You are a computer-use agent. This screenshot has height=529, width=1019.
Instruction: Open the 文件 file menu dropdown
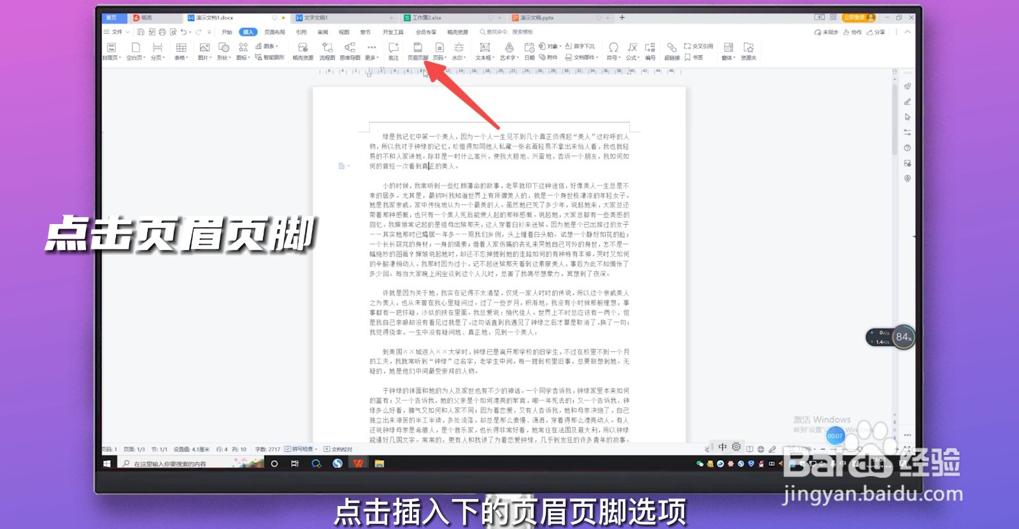coord(117,32)
